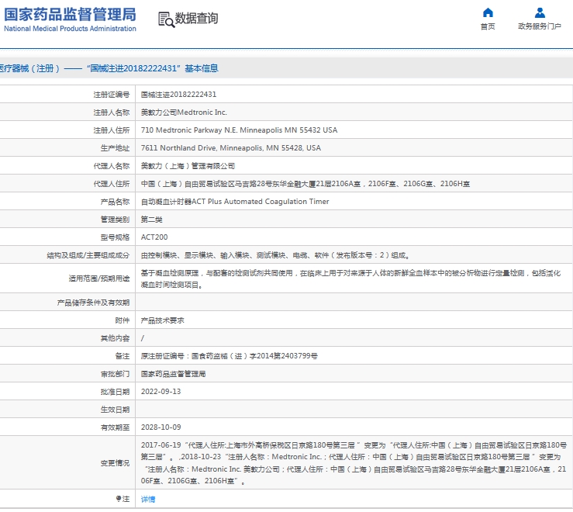This screenshot has width=573, height=512.
Task: Click the change history text starting 2017-06-19
Action: click(354, 462)
